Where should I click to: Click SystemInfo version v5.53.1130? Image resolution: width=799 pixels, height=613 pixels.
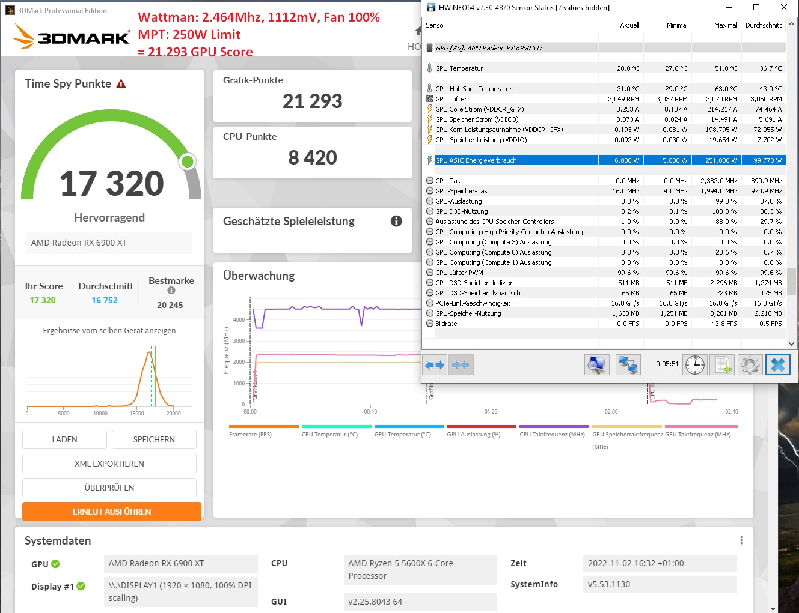point(660,584)
